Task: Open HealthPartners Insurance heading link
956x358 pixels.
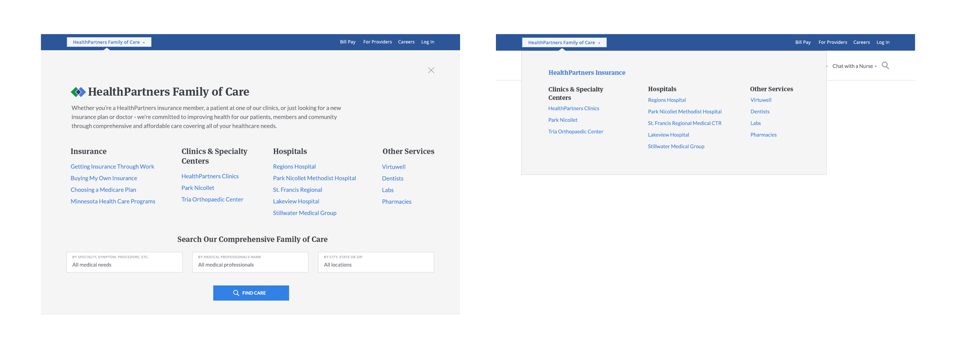Action: point(587,72)
